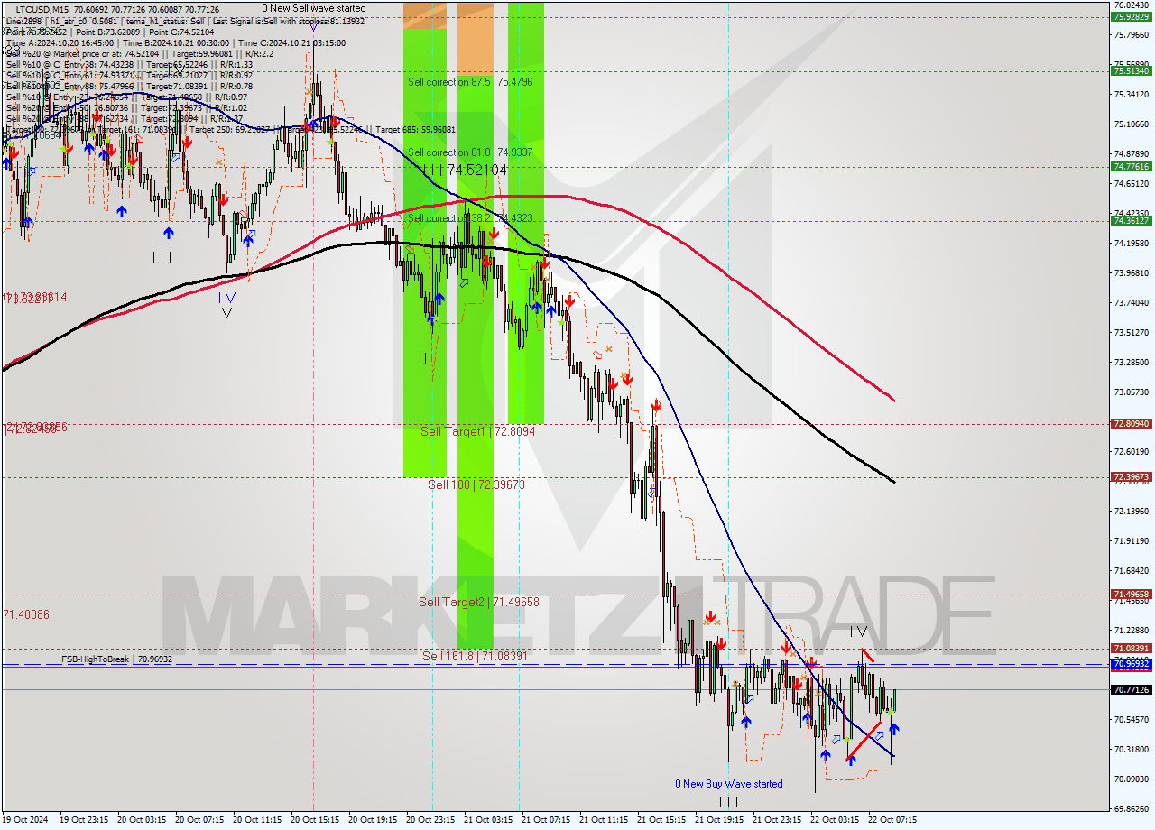The image size is (1155, 830).
Task: Click the current price tag 70.77126
Action: pos(1131,689)
